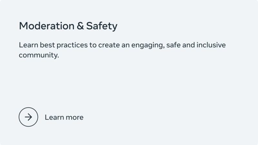
Task: Tap the round arrow icon in card
Action: click(28, 117)
